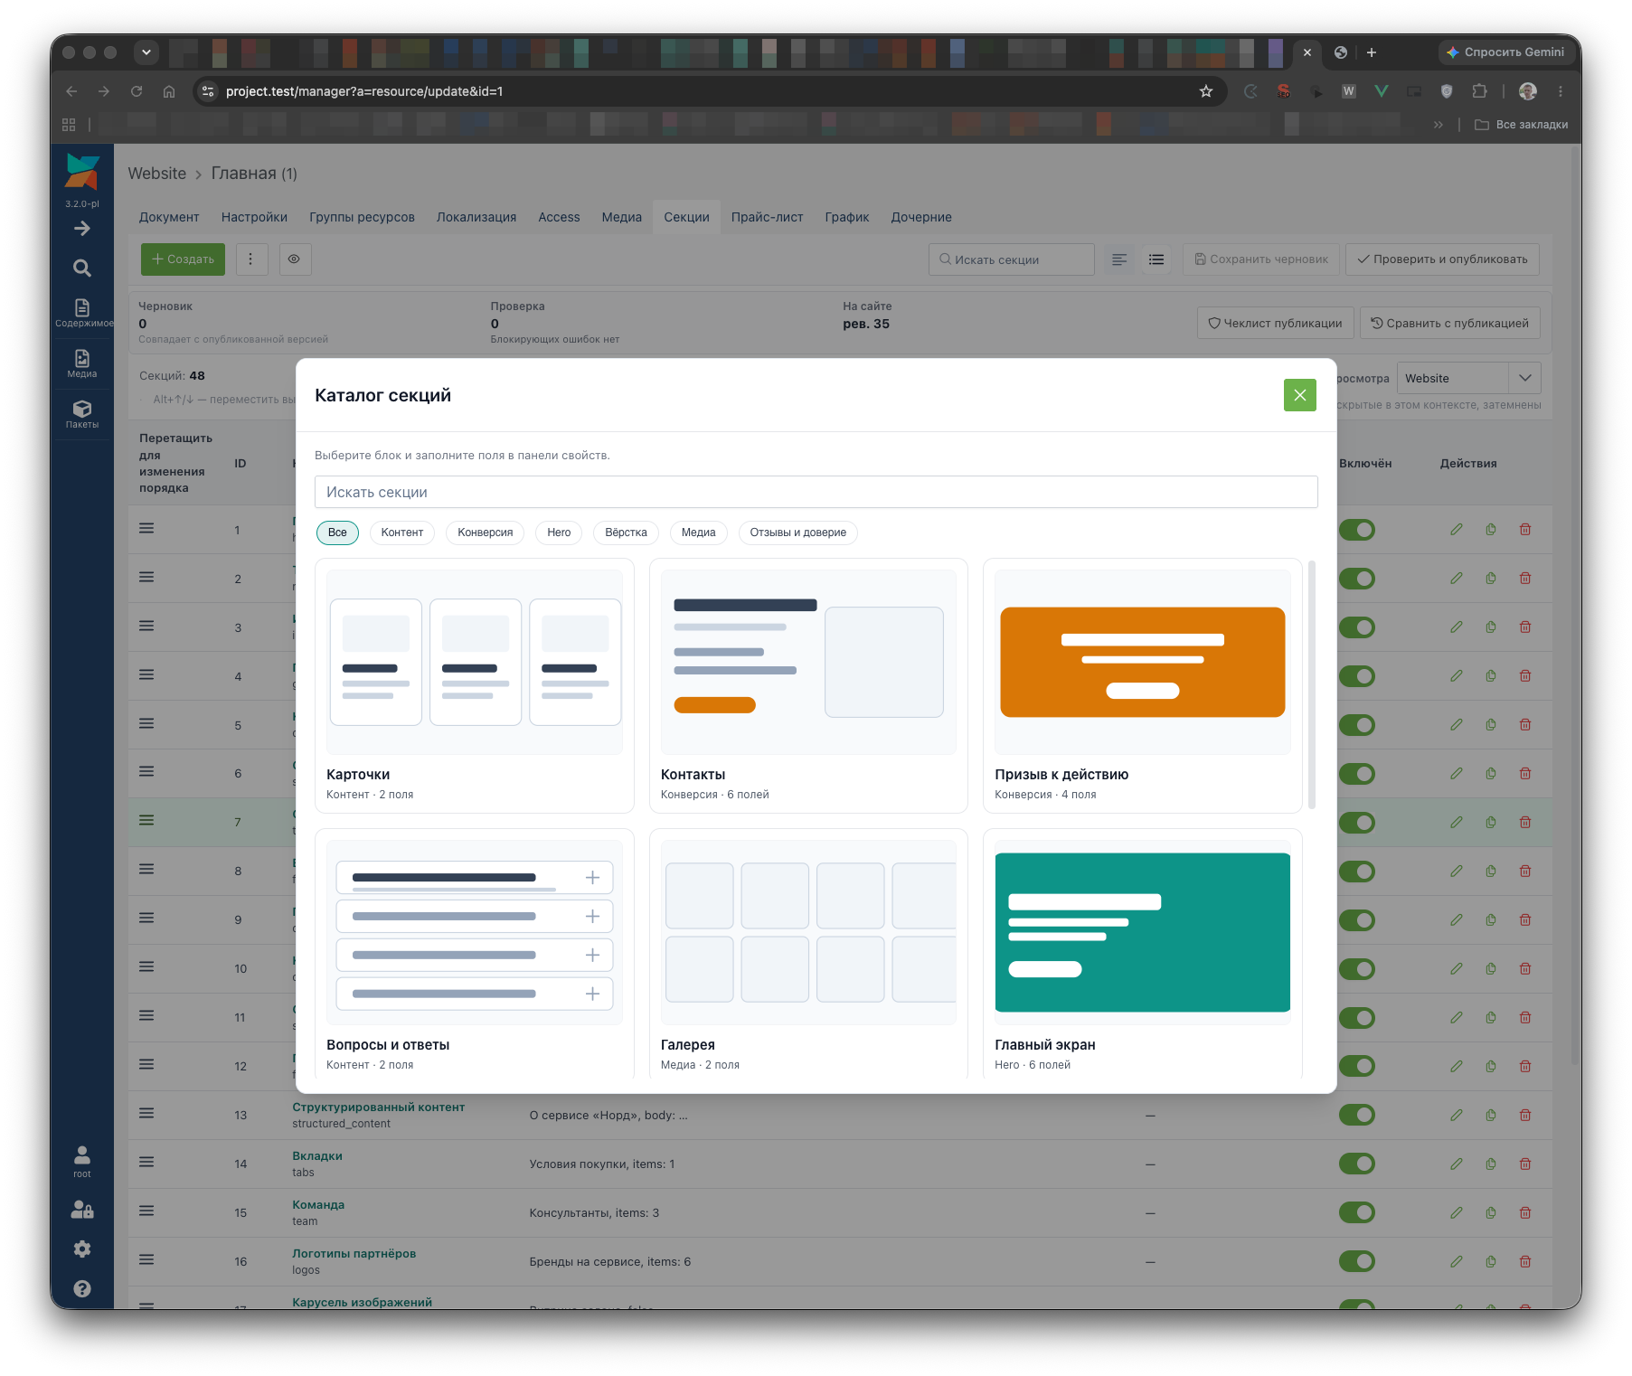Screen dimensions: 1632x1376
Task: Edit section 14 using pencil icon
Action: point(1457,1164)
